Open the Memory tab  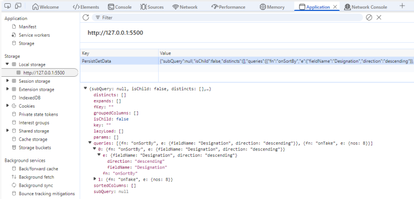coord(272,7)
